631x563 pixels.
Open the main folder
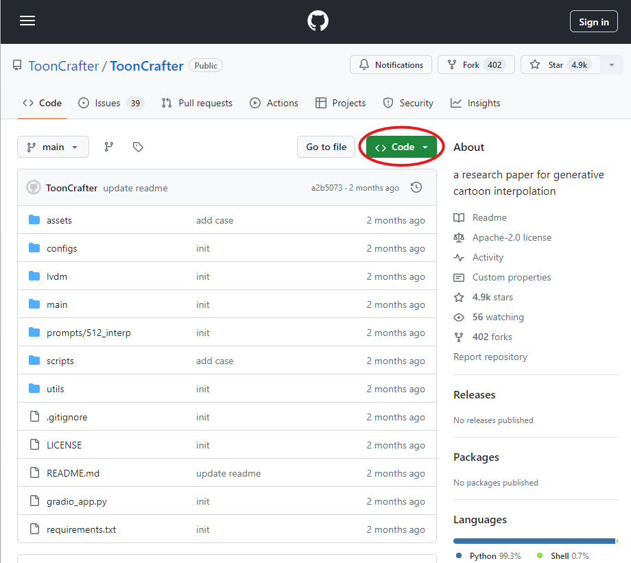coord(57,304)
